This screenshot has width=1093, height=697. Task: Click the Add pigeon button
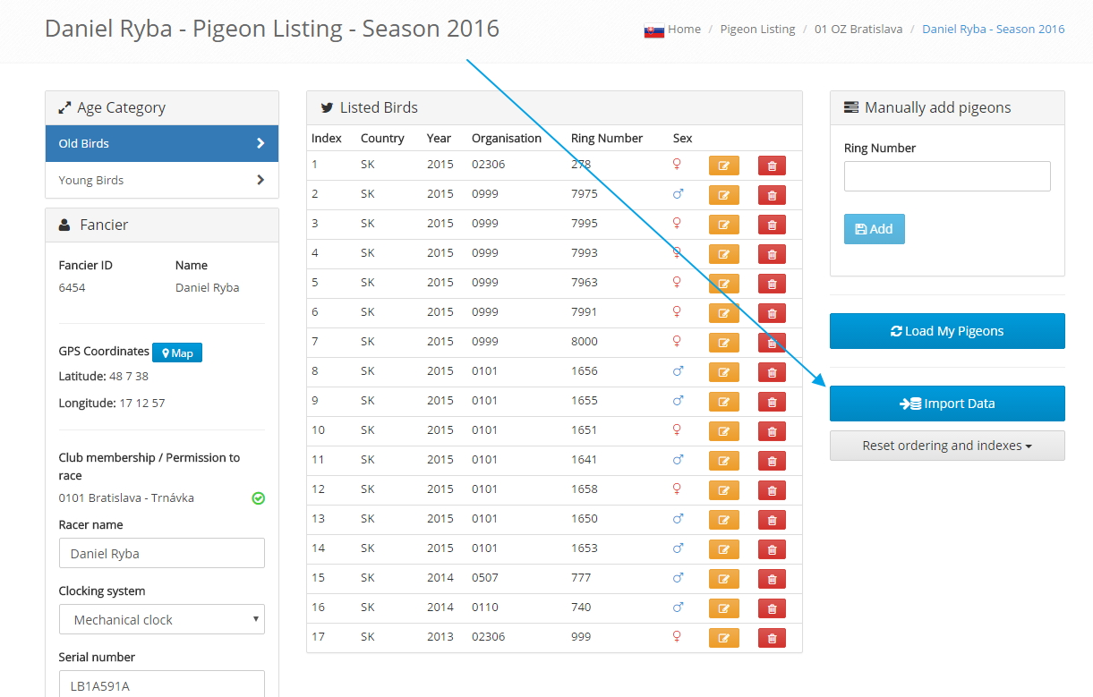pyautogui.click(x=874, y=229)
